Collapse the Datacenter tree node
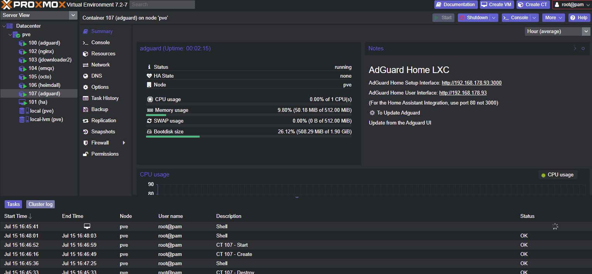This screenshot has height=274, width=592. (4, 26)
